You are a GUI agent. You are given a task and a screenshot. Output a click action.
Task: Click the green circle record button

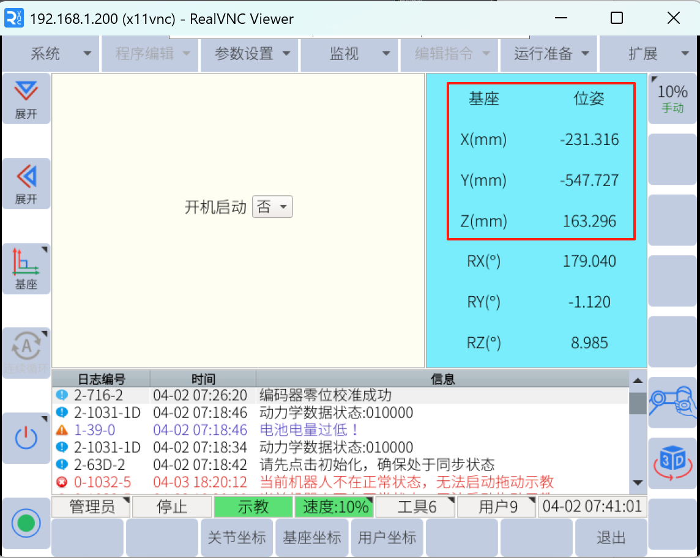coord(26,524)
